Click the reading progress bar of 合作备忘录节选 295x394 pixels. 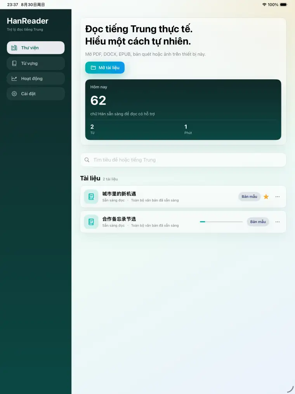click(221, 221)
